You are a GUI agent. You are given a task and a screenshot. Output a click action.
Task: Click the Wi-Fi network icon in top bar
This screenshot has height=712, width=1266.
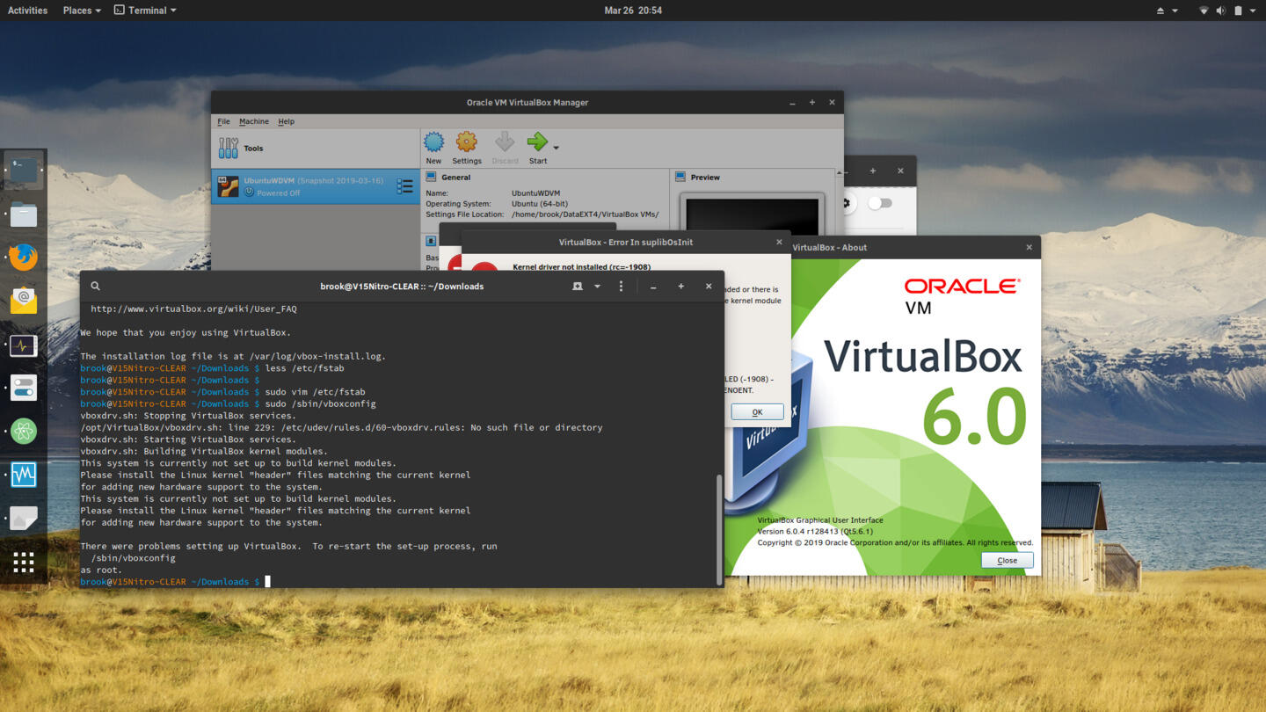(x=1204, y=11)
